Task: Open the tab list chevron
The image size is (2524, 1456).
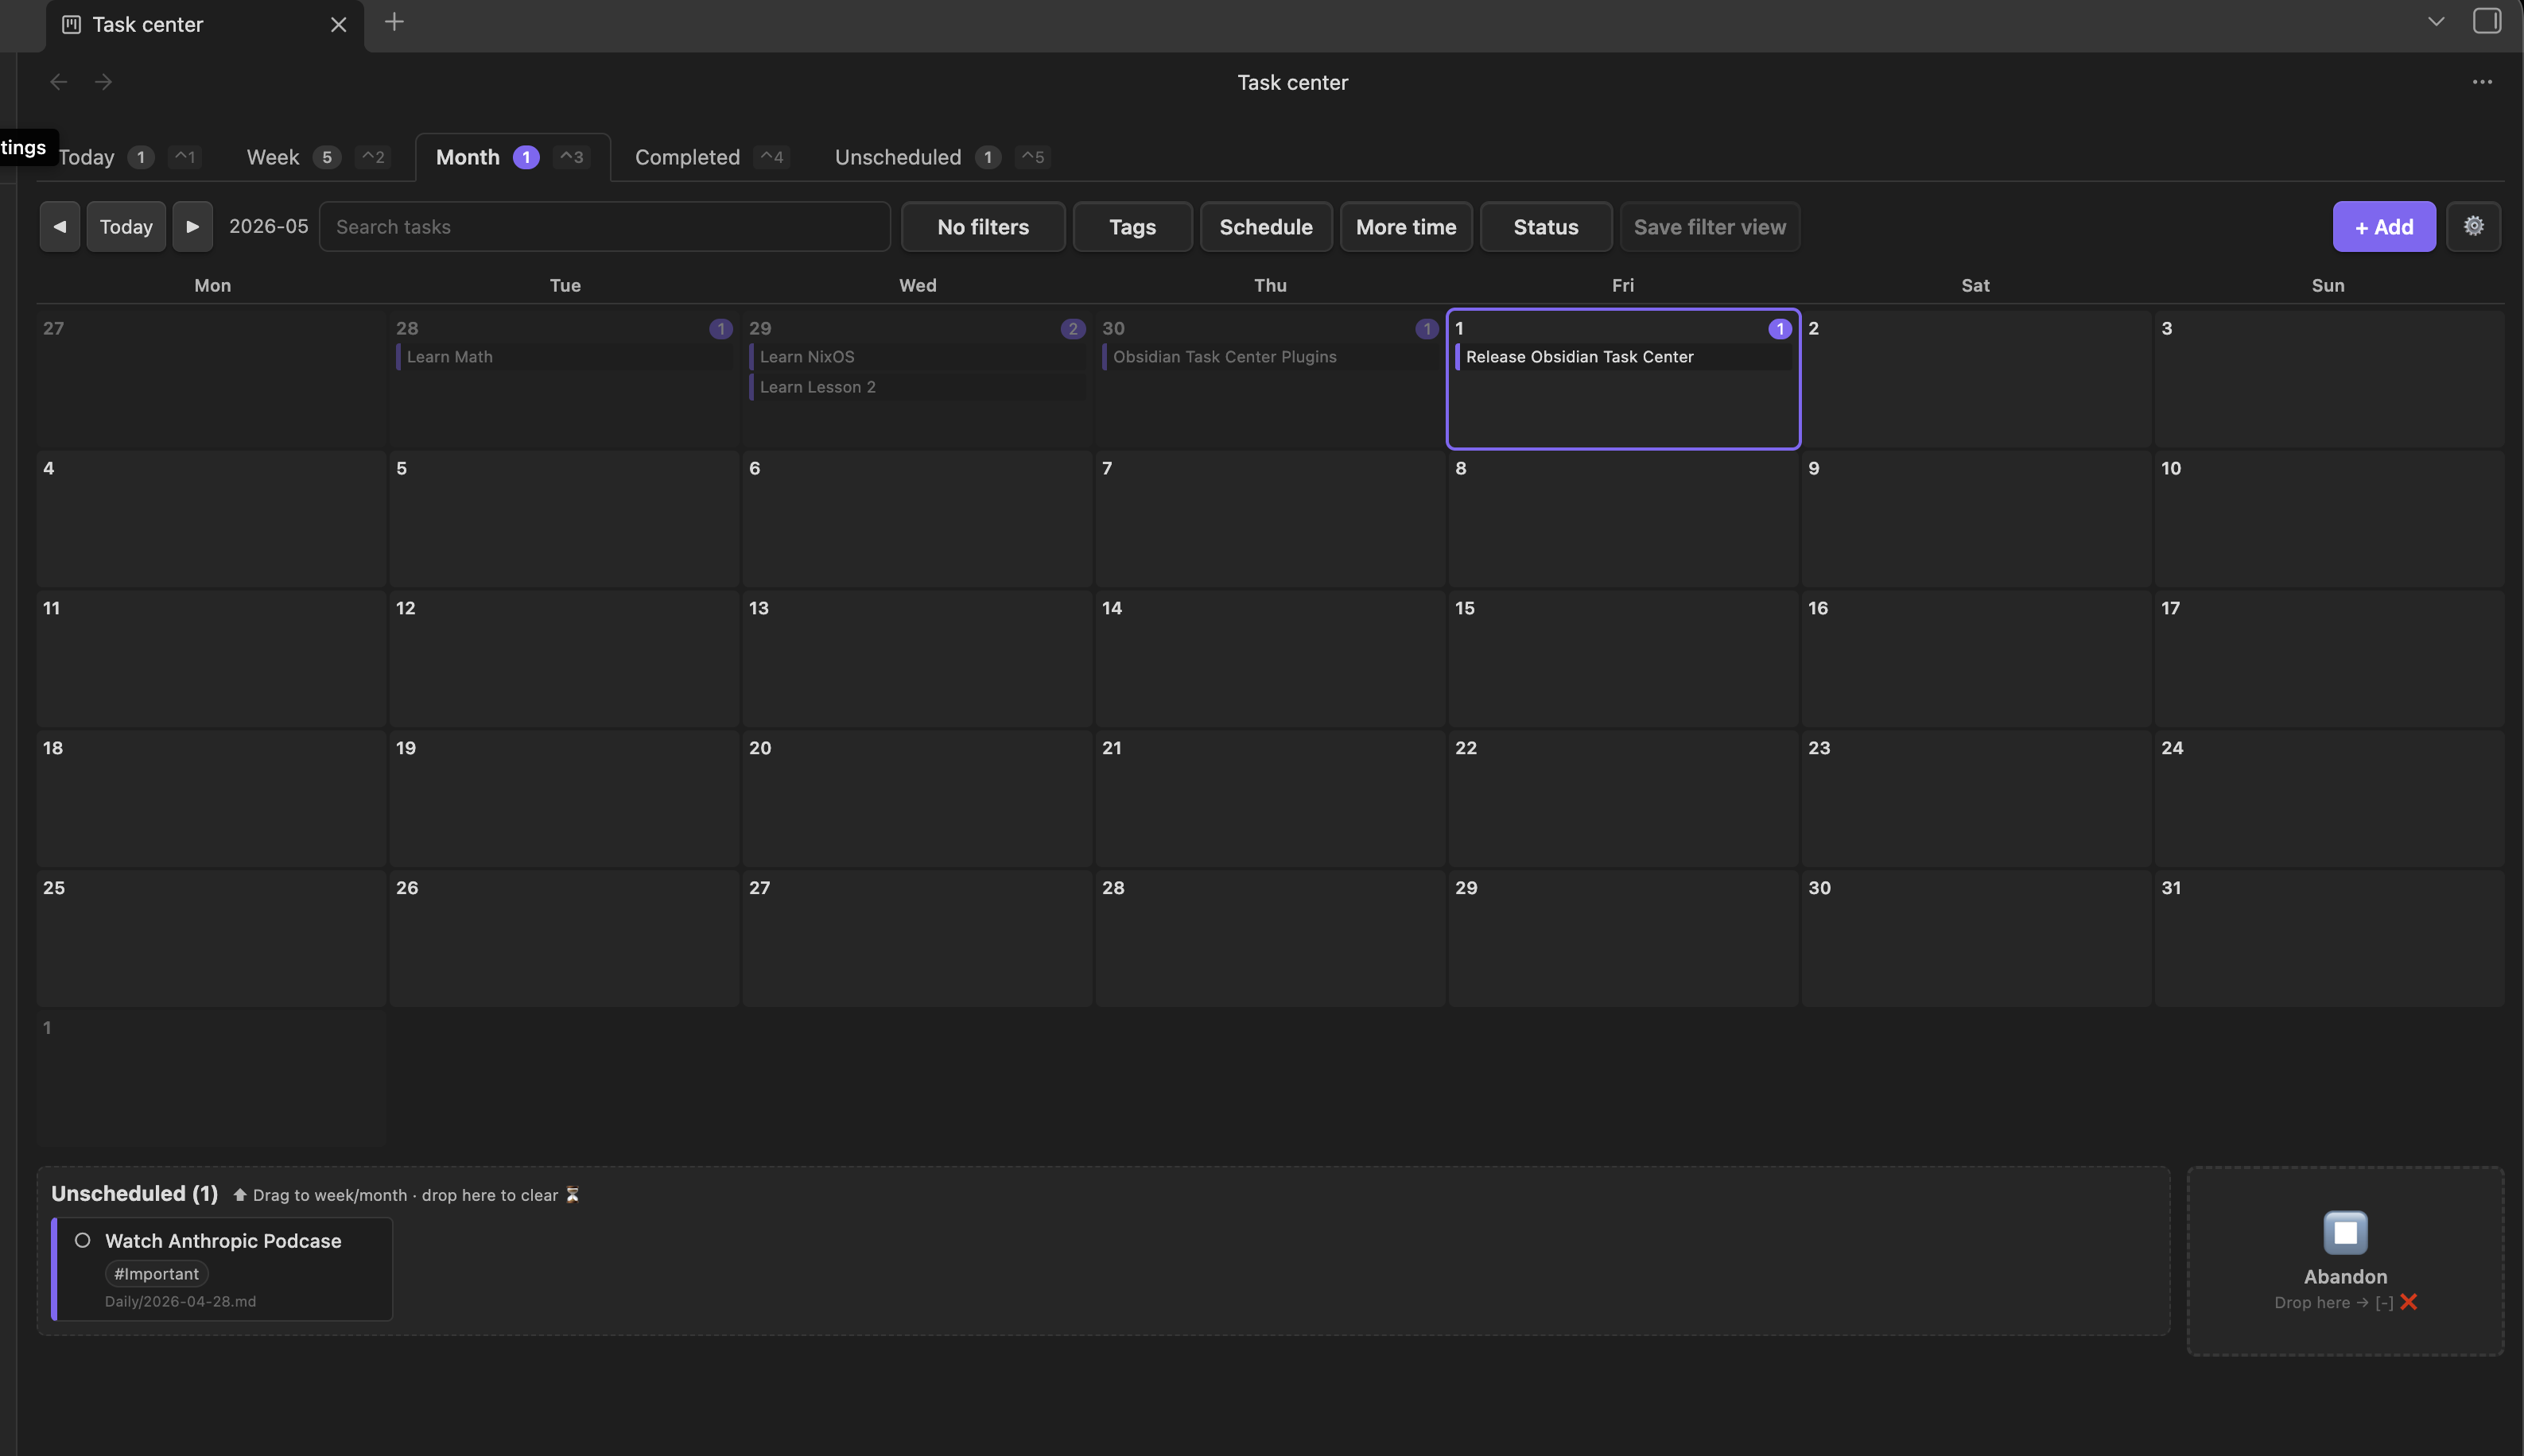Action: (x=2436, y=21)
